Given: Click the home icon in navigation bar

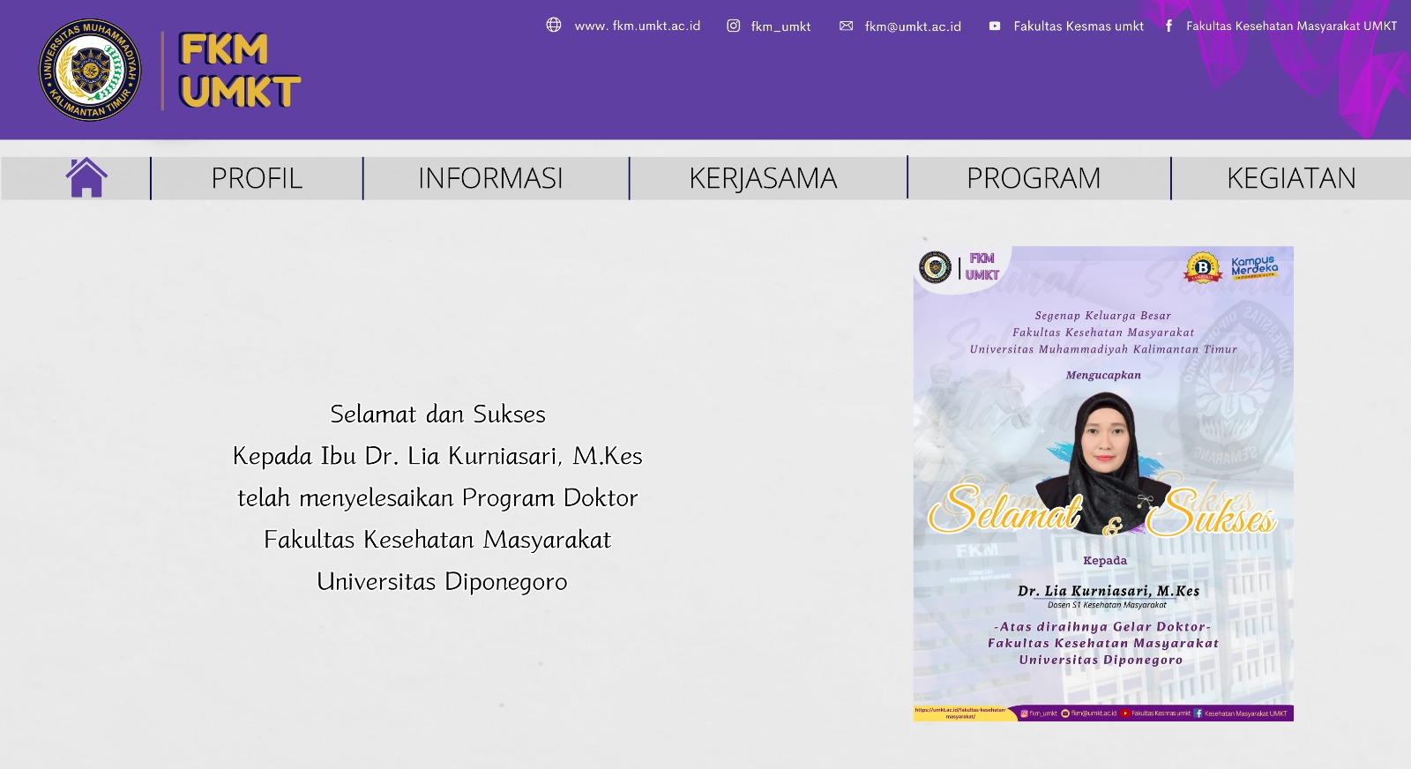Looking at the screenshot, I should point(86,177).
